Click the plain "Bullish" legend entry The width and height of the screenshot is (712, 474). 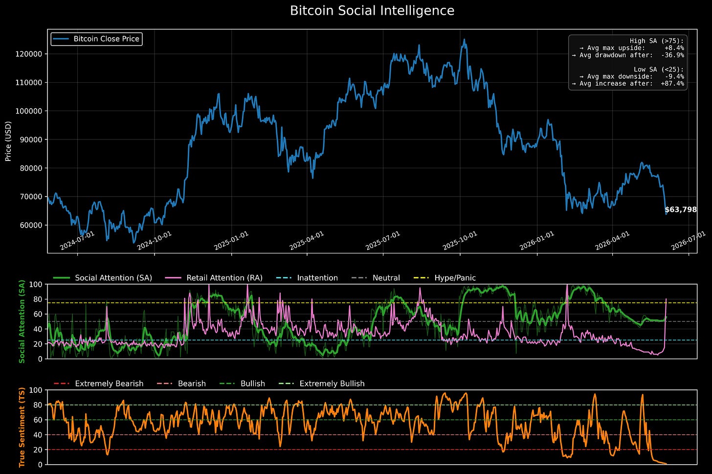(x=242, y=384)
